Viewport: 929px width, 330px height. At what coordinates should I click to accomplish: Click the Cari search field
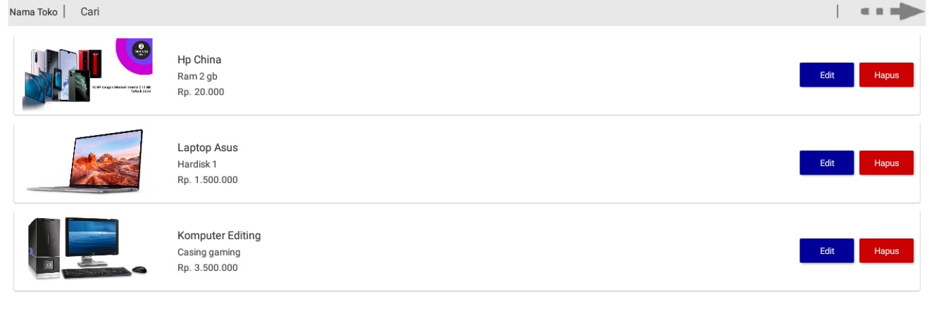[x=90, y=11]
